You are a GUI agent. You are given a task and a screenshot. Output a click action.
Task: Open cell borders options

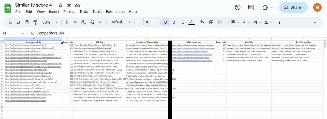[x=211, y=22]
